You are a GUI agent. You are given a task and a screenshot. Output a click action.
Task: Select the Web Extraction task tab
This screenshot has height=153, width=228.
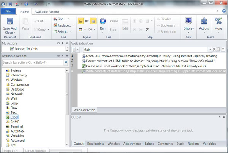tap(84, 110)
